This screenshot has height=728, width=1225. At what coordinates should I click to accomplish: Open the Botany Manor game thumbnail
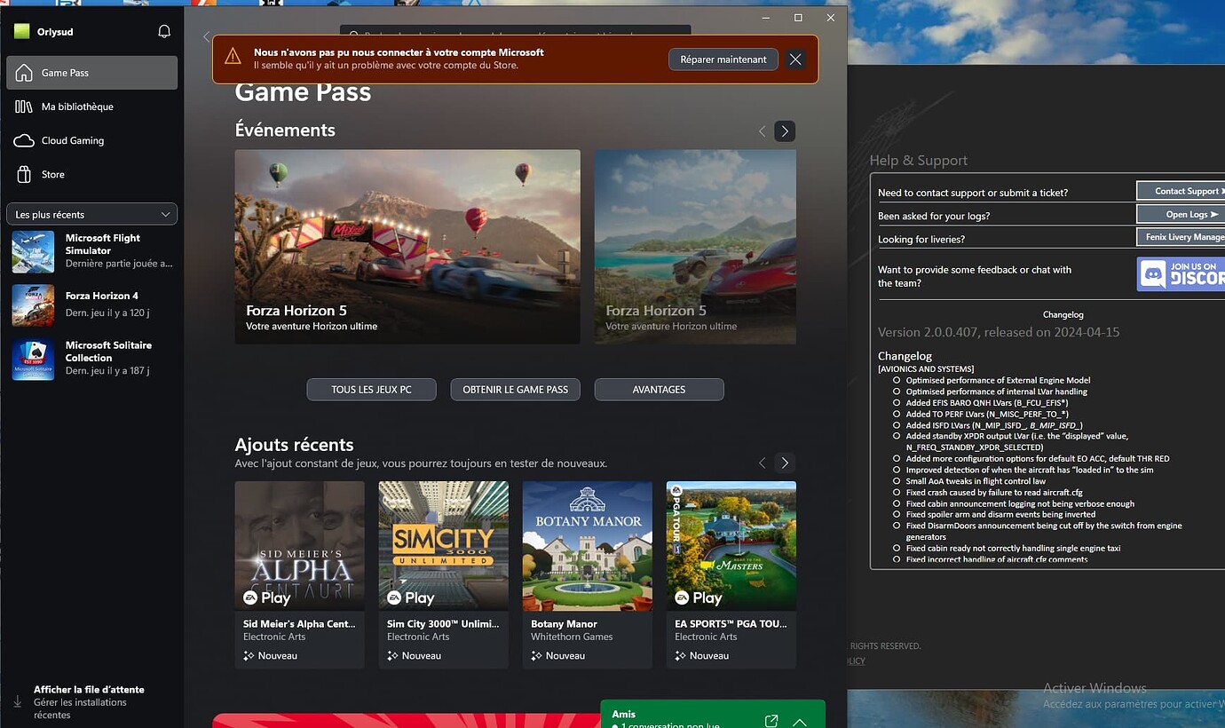point(588,546)
